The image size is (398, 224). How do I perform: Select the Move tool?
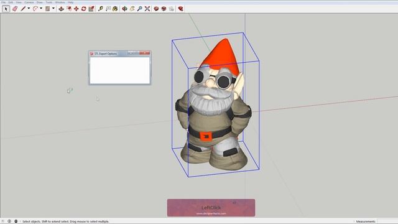76,9
